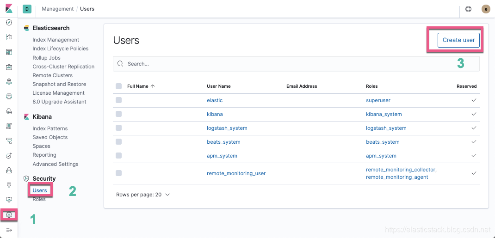Click the Kibana logo in the top corner

coord(9,8)
